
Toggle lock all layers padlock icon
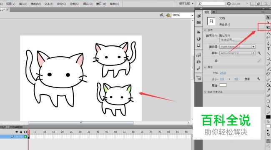[x=21, y=132]
